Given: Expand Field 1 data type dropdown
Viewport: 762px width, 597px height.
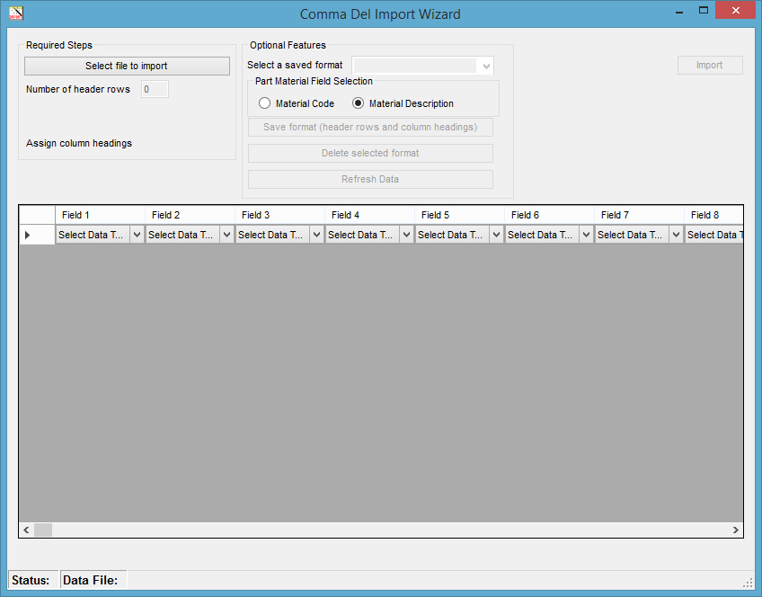Looking at the screenshot, I should tap(137, 235).
